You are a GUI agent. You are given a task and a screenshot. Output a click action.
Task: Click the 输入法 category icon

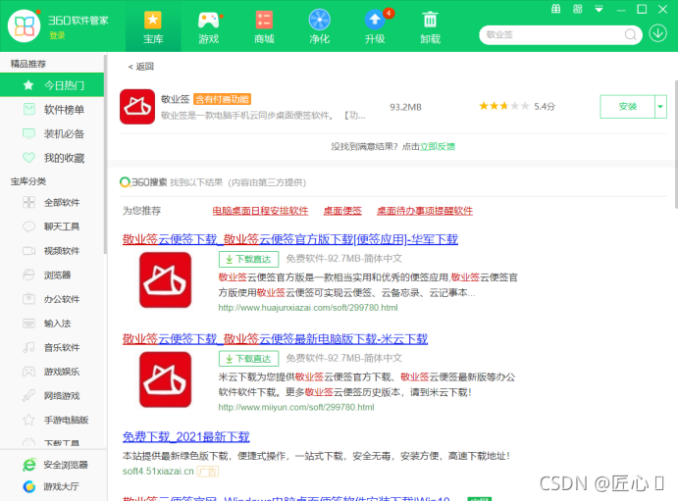[28, 324]
